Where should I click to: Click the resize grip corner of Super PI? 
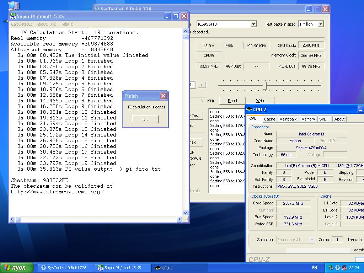coord(186,219)
